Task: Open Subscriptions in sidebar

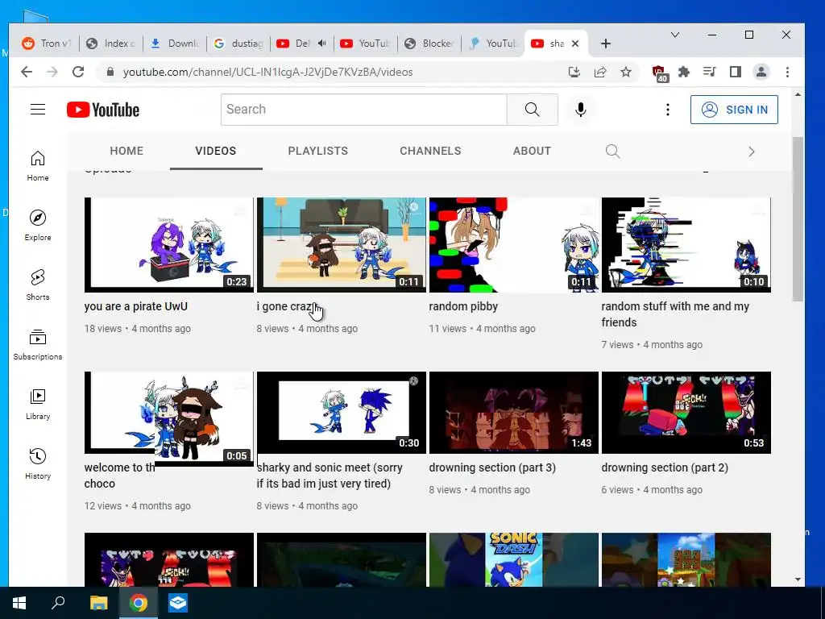Action: 38,345
